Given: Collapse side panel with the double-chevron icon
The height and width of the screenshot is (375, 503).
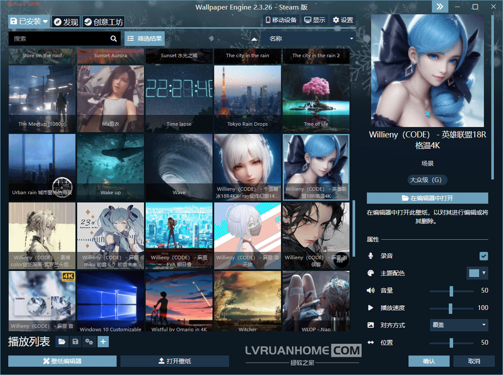Looking at the screenshot, I should pos(440,7).
